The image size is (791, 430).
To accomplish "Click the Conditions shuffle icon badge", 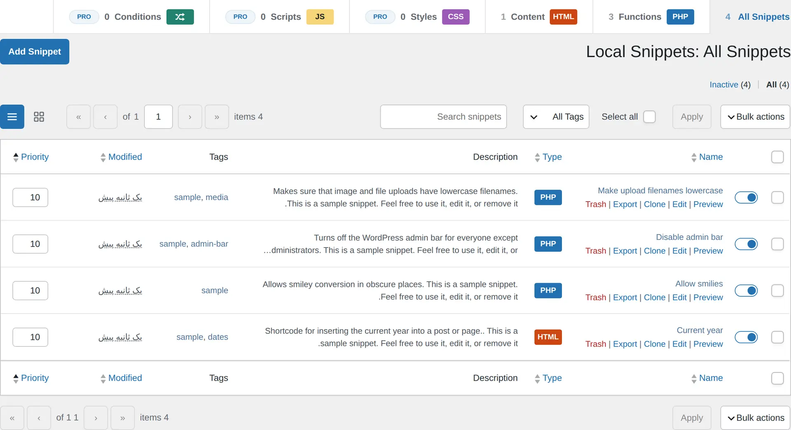I will tap(180, 17).
